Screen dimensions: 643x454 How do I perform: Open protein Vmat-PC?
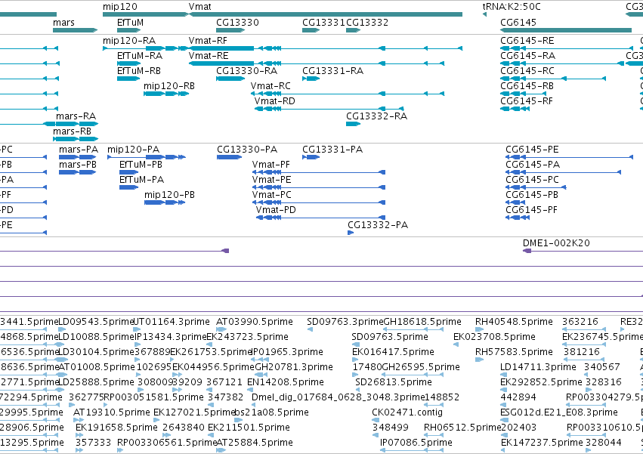[x=271, y=195]
